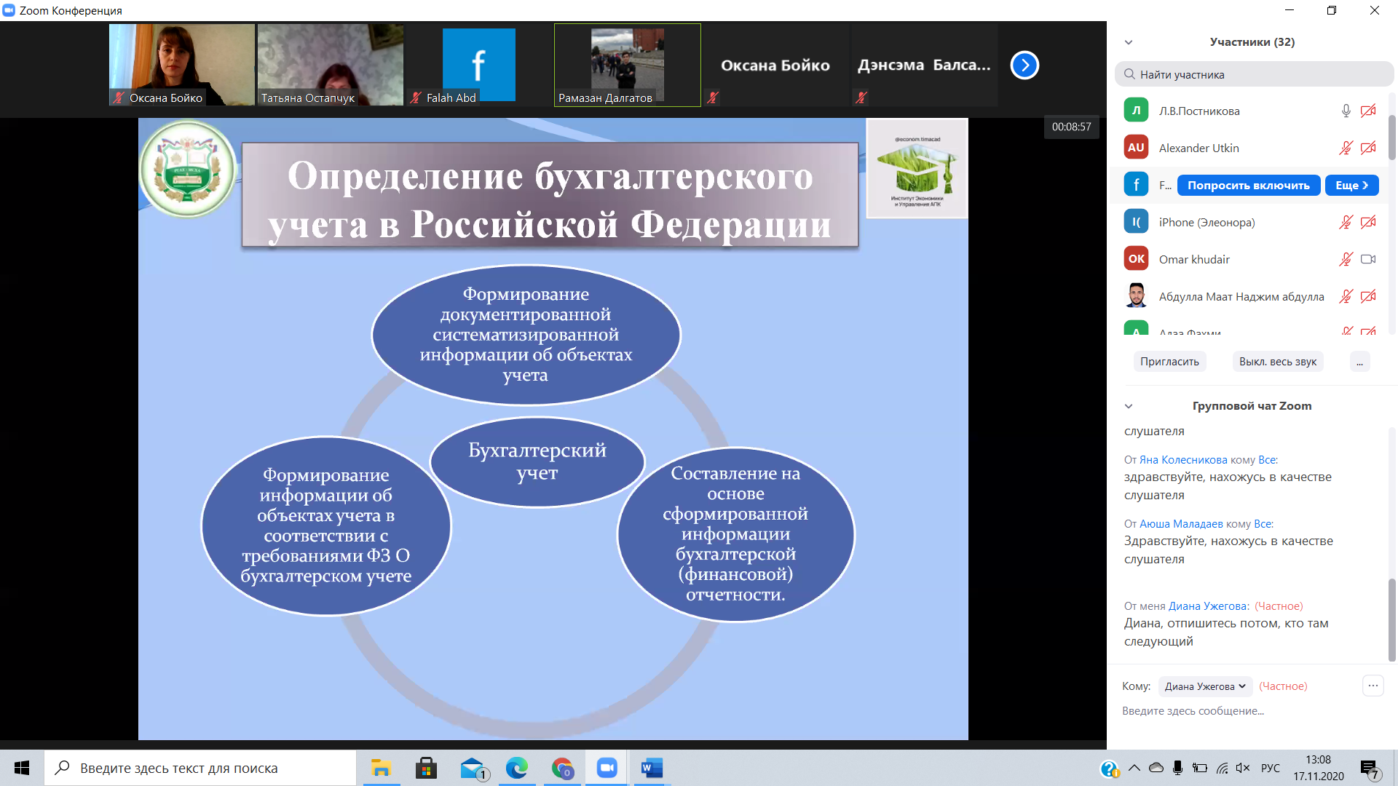Screen dimensions: 1398x786
Task: Click the participants list scrollbar
Action: (1391, 138)
